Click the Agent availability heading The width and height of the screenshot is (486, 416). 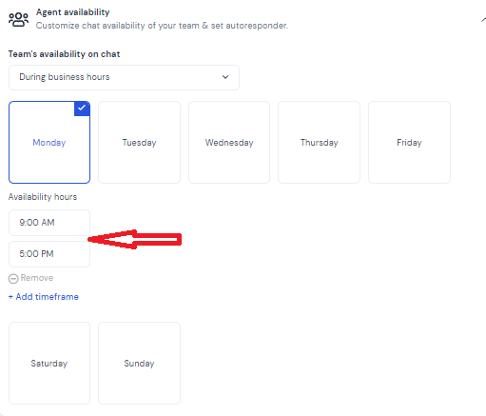[x=73, y=12]
